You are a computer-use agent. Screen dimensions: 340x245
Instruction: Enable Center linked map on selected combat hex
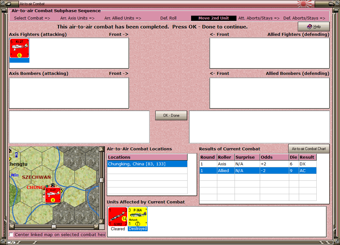click(11, 234)
